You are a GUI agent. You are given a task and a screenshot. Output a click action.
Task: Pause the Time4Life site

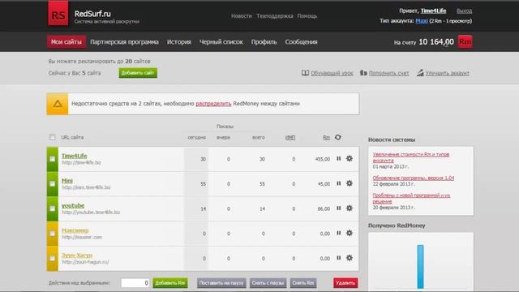339,159
